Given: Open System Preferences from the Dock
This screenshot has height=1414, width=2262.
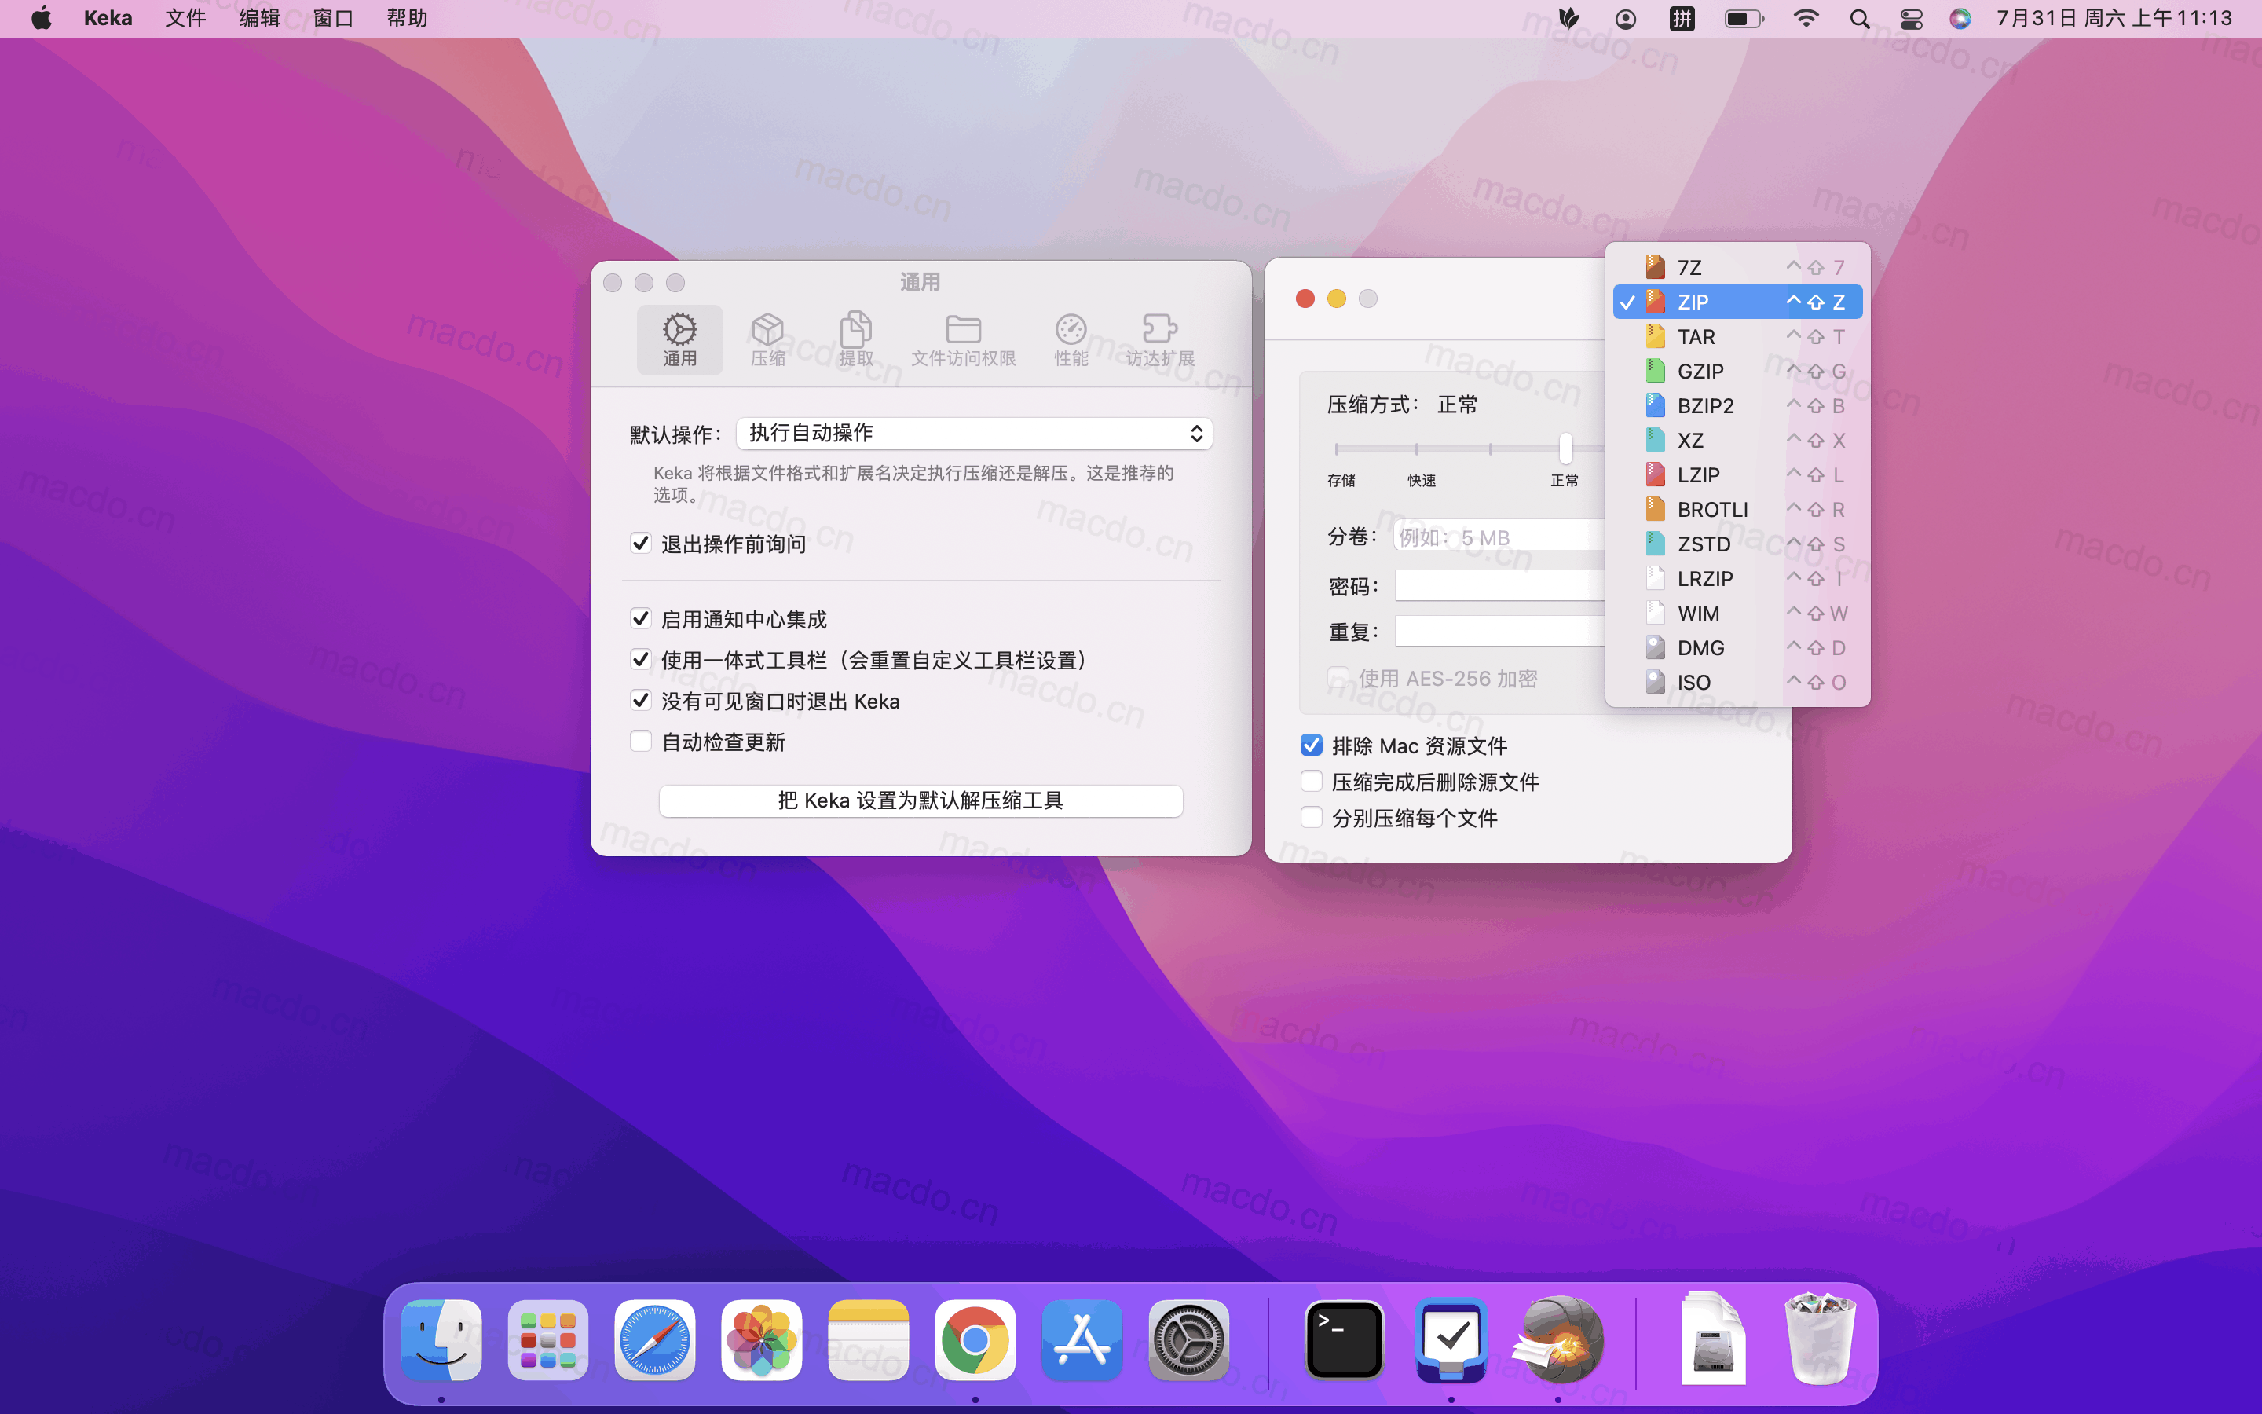Looking at the screenshot, I should click(x=1189, y=1339).
